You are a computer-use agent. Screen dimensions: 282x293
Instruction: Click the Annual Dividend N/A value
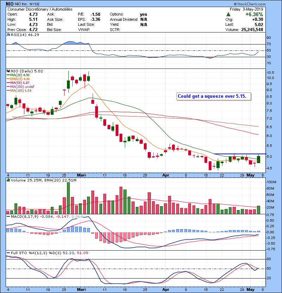[144, 19]
